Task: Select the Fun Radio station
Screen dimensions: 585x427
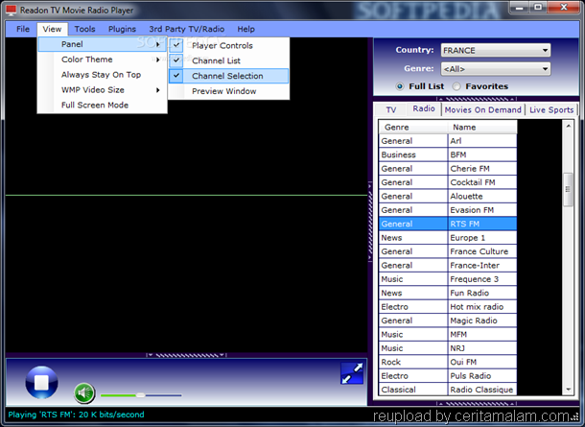Action: click(x=482, y=293)
